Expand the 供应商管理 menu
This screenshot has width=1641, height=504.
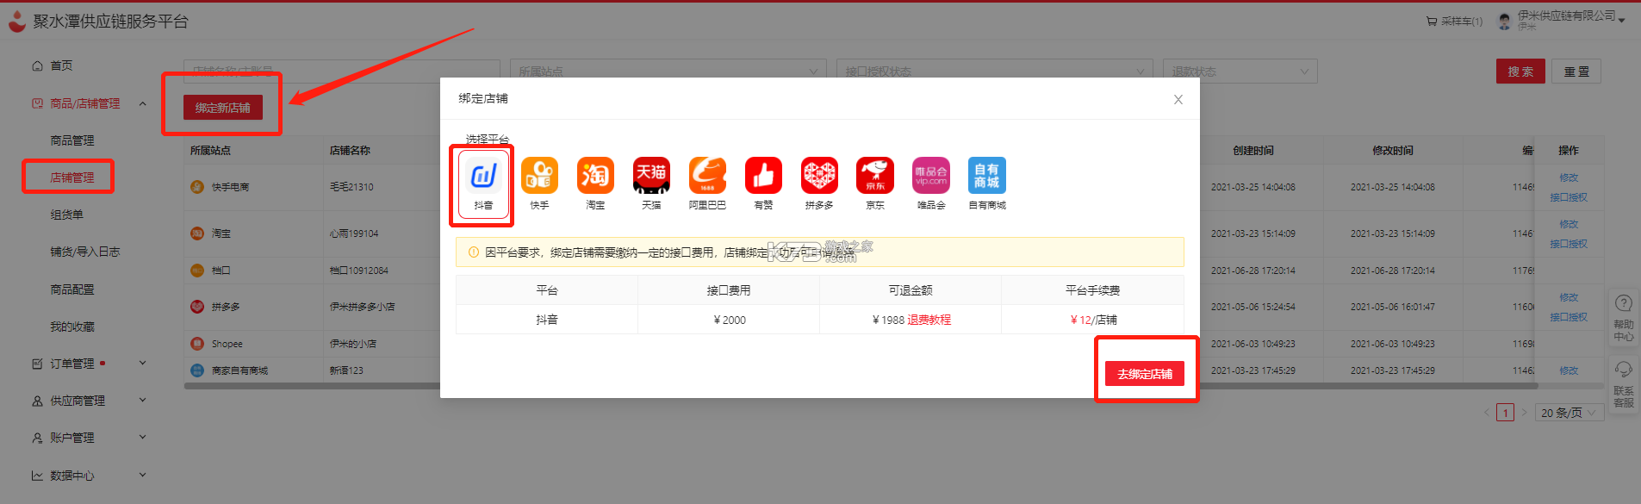(x=143, y=401)
